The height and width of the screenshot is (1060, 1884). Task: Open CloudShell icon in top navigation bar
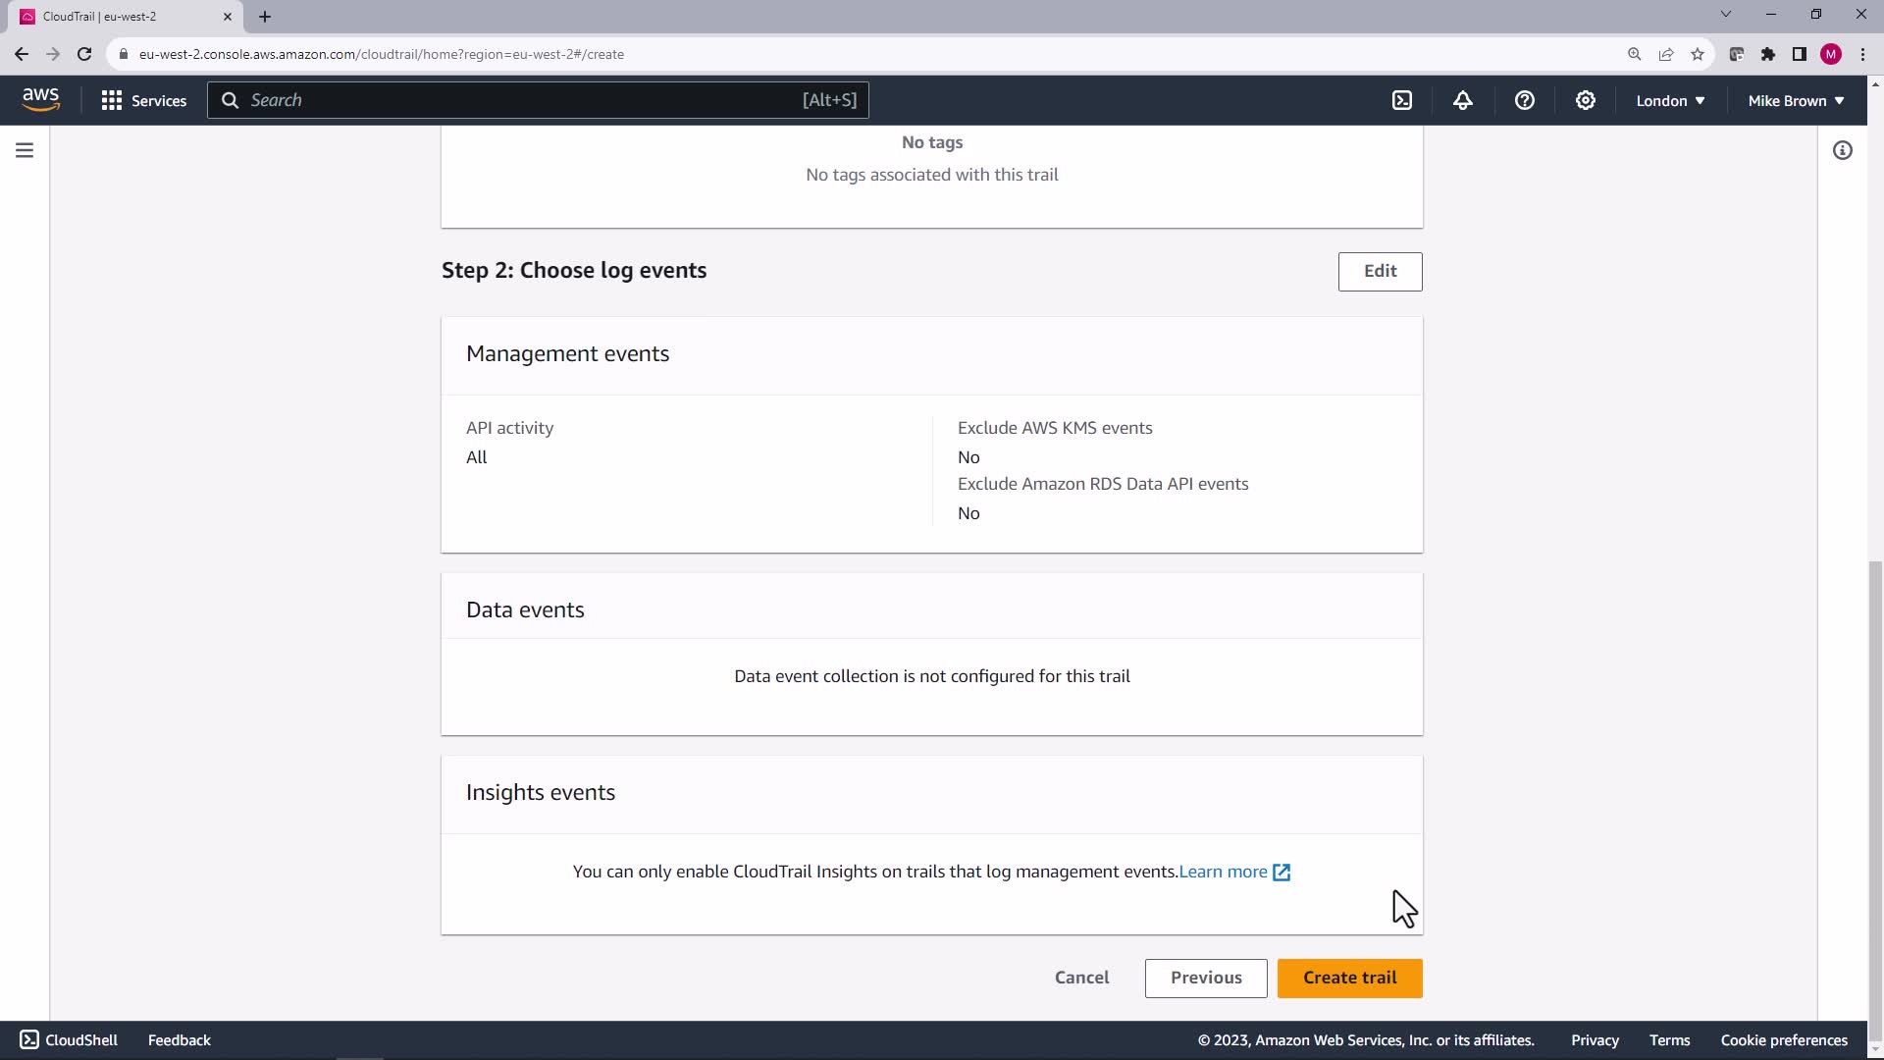1402,100
